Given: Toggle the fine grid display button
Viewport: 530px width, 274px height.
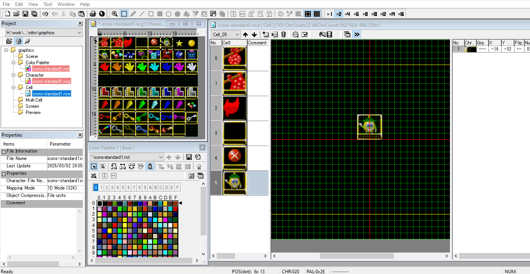Looking at the screenshot, I should pos(317,14).
